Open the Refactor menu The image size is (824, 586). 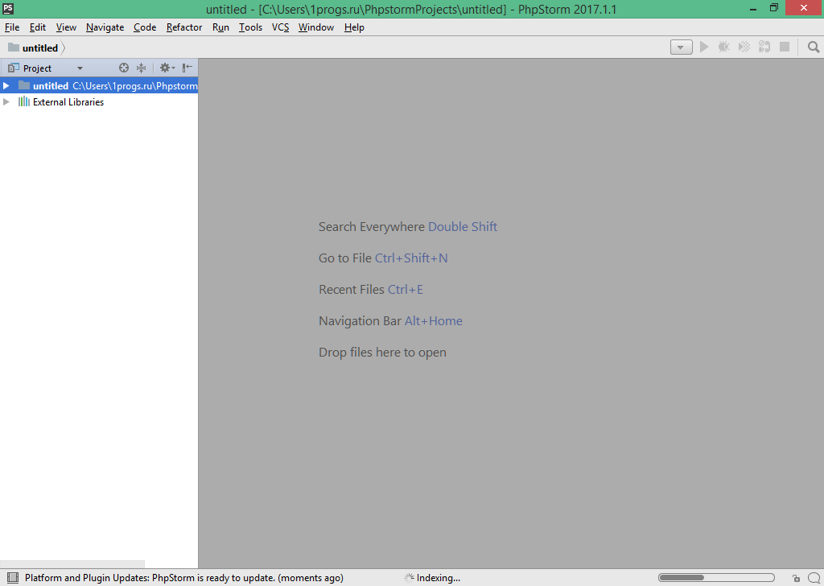[x=184, y=27]
